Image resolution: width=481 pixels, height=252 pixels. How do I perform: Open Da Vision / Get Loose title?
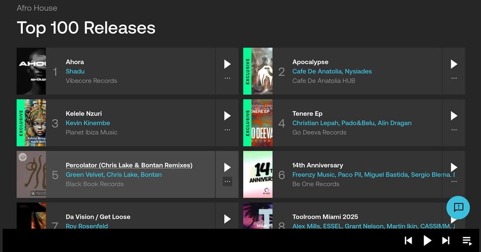tap(98, 217)
